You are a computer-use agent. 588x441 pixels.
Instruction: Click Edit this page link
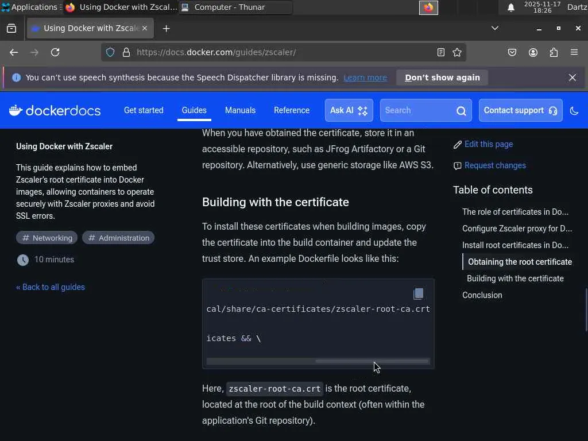tap(489, 144)
